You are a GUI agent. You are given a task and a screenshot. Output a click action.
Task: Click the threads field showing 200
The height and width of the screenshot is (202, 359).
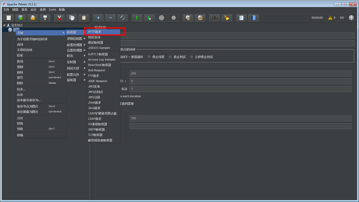click(x=241, y=73)
